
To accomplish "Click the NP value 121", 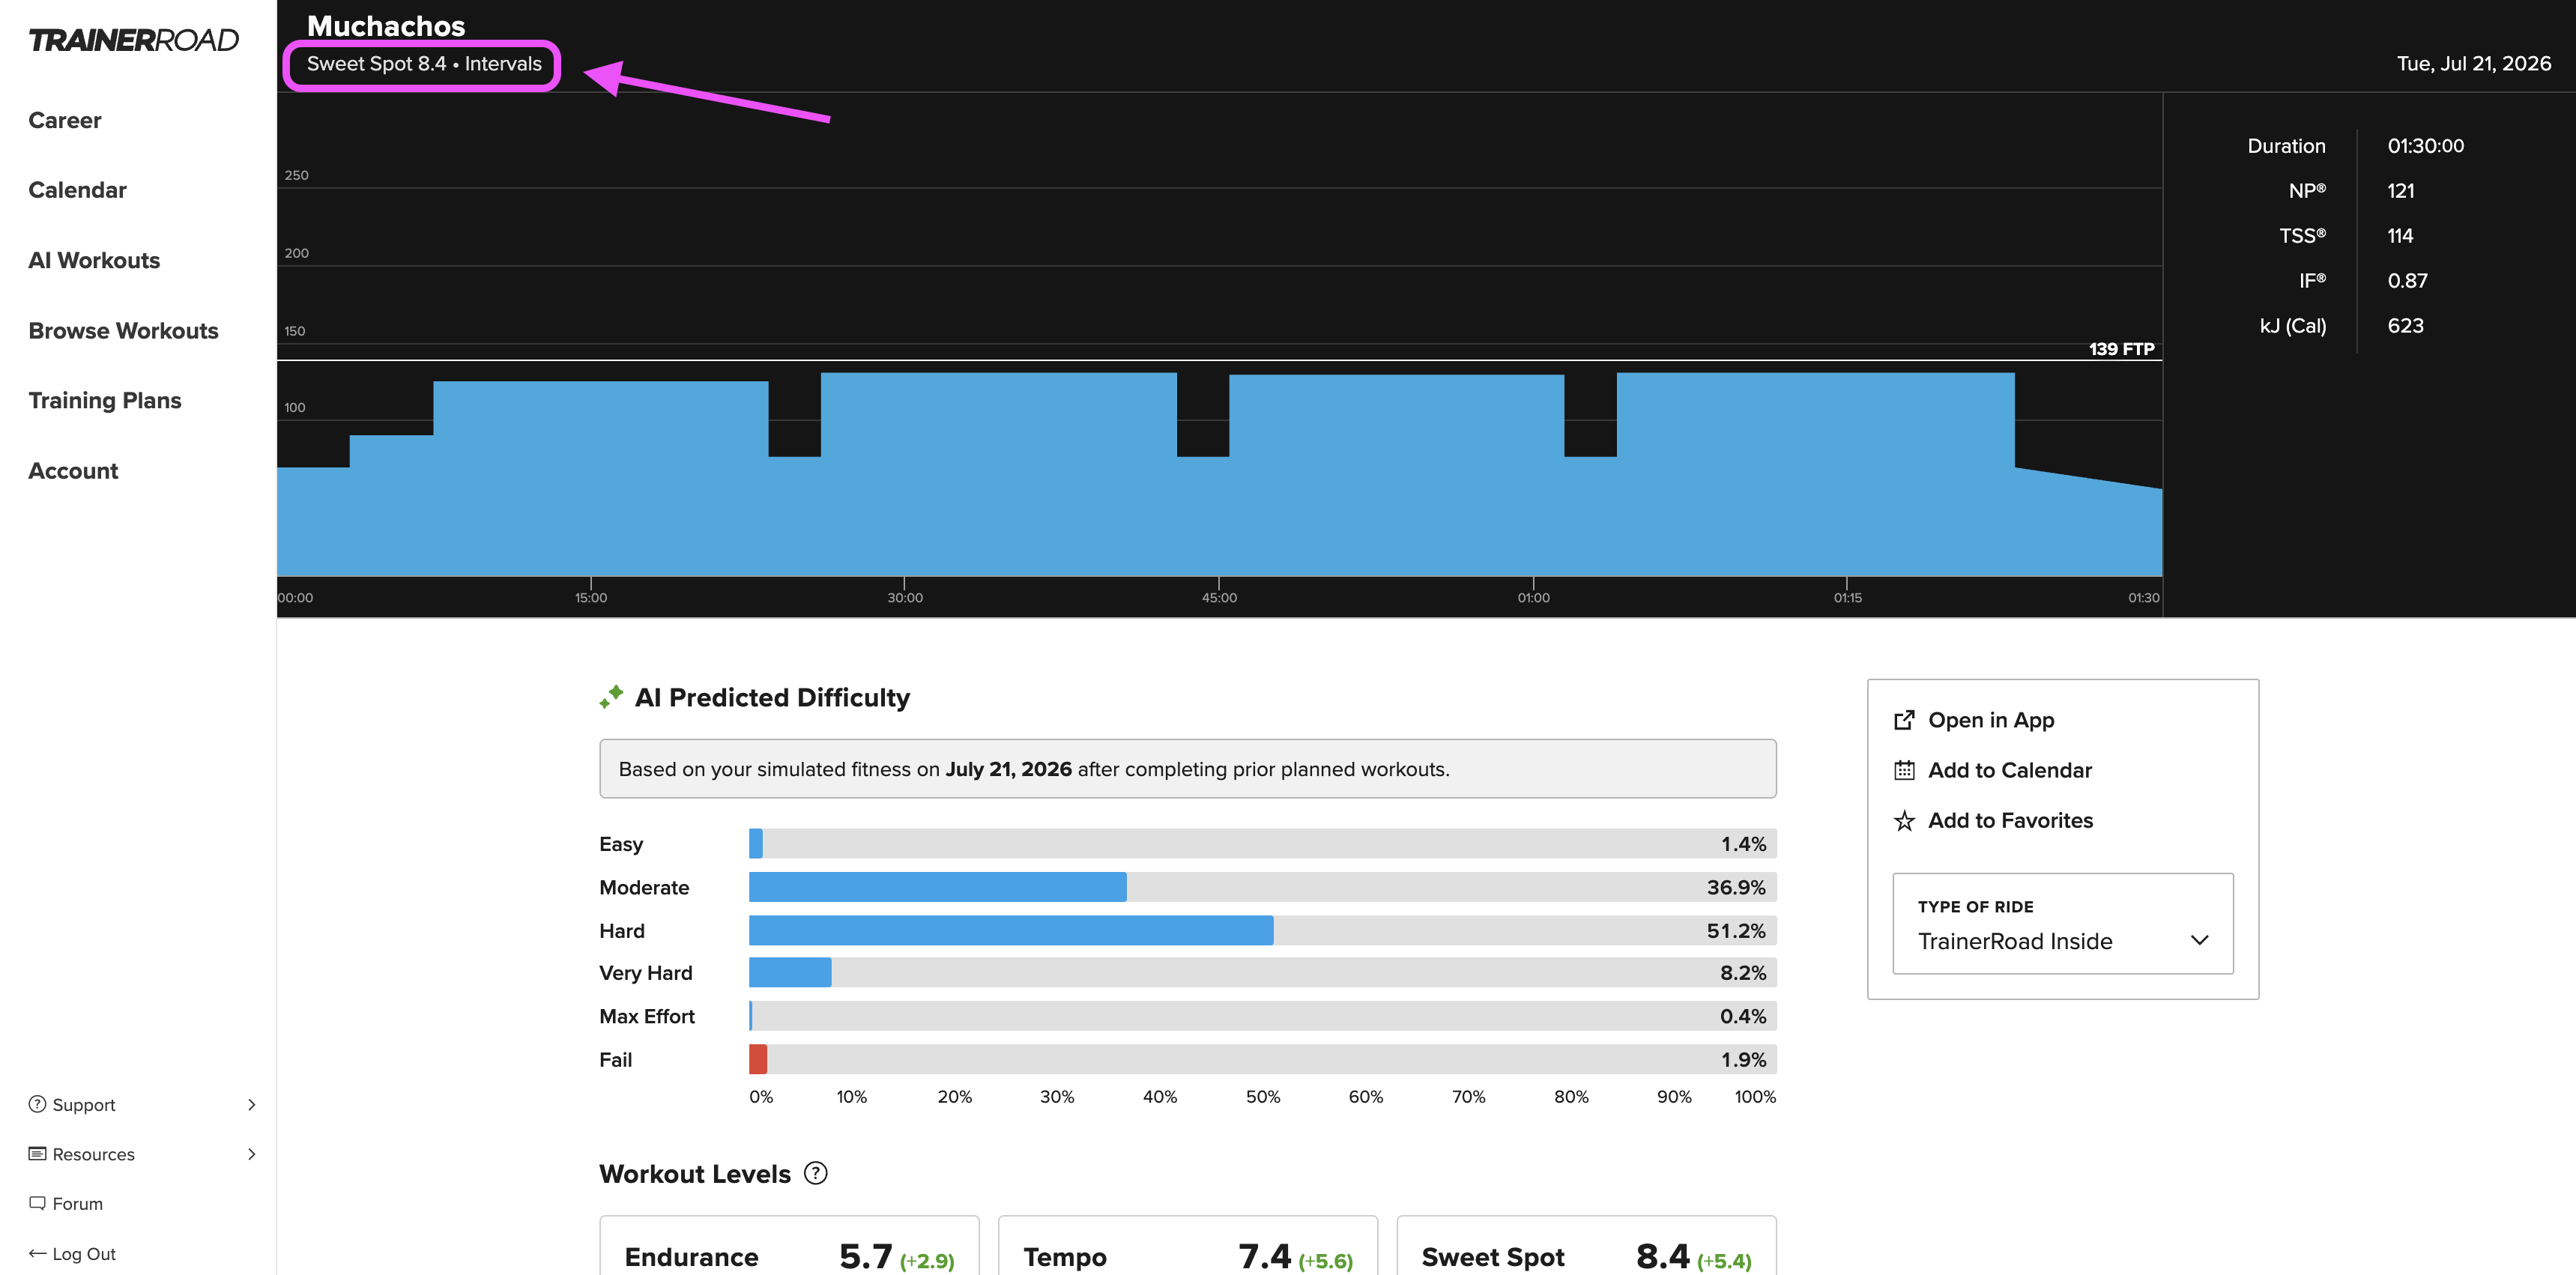I will [x=2400, y=191].
